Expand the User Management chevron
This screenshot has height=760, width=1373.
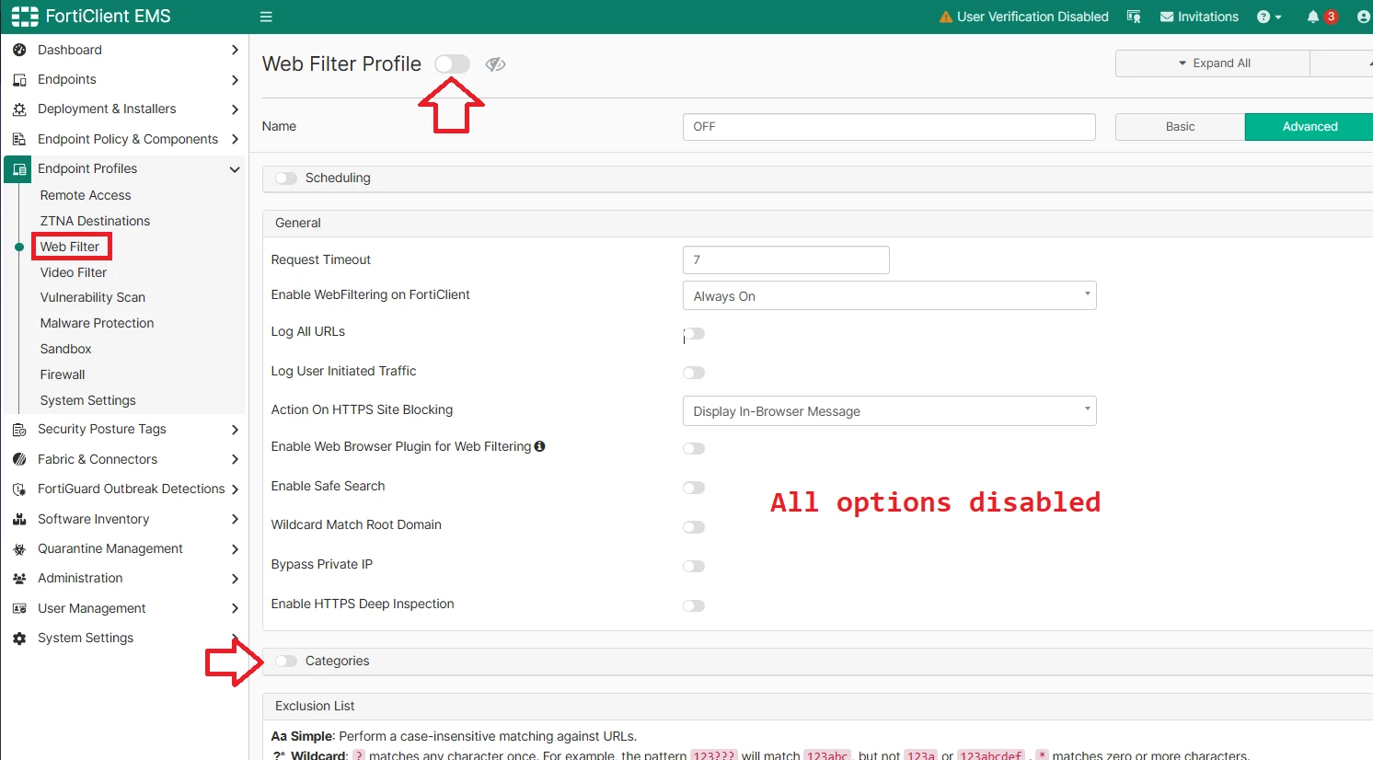pos(235,608)
